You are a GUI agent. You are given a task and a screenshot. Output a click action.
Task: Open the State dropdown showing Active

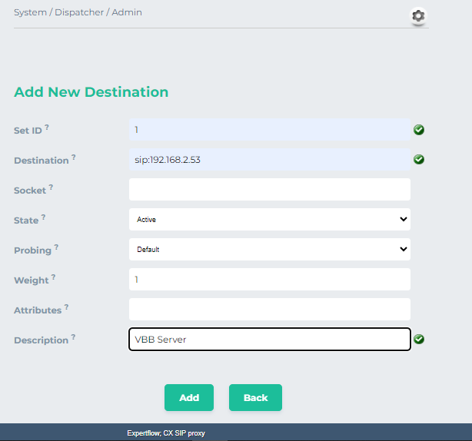coord(269,220)
